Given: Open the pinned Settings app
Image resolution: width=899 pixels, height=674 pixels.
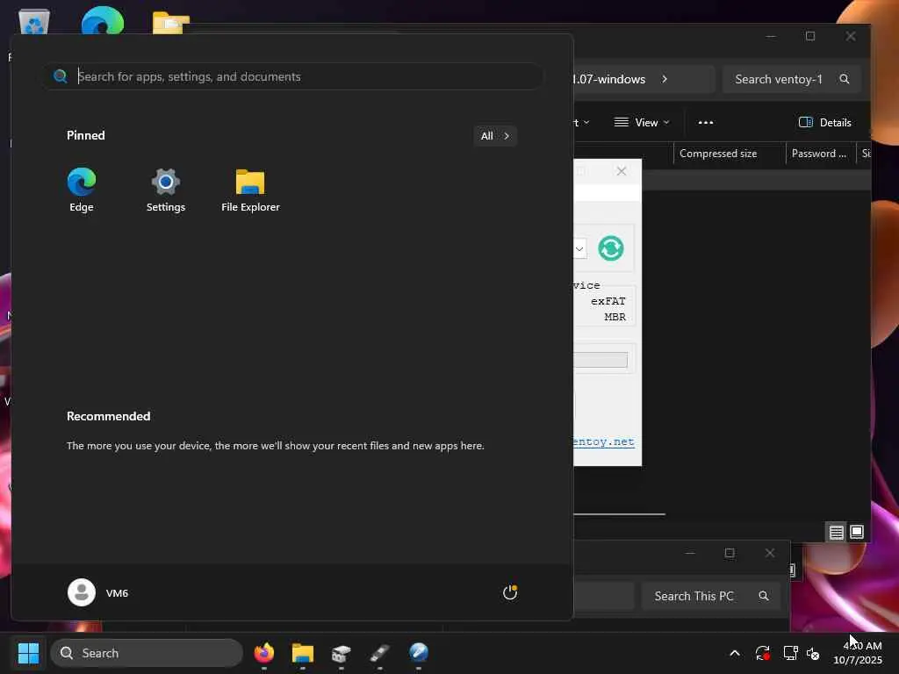Looking at the screenshot, I should click(x=166, y=190).
